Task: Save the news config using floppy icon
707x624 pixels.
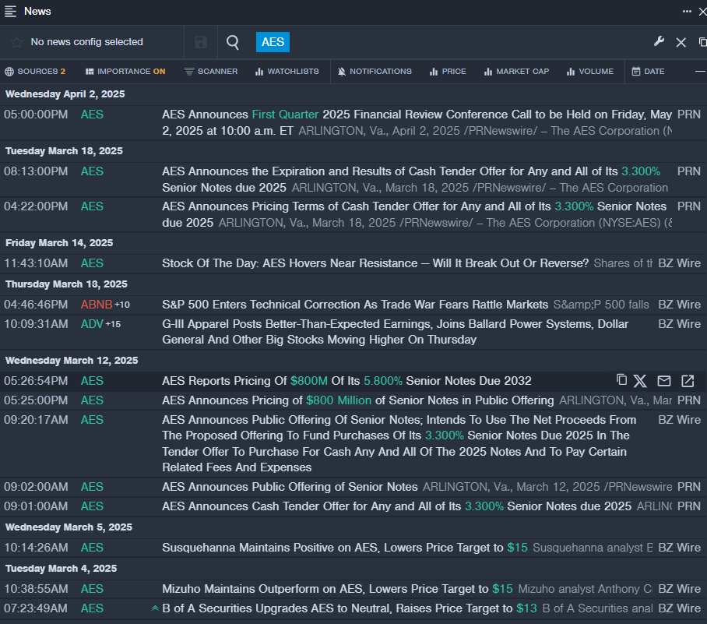Action: coord(201,42)
